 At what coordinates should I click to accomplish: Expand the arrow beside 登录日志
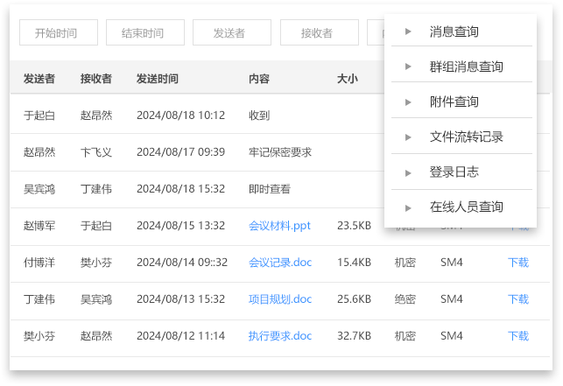[408, 172]
